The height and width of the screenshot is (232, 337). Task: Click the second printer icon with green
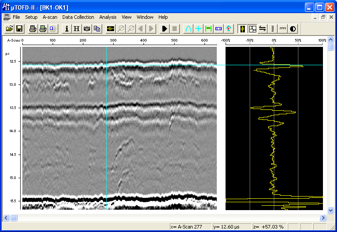(43, 29)
